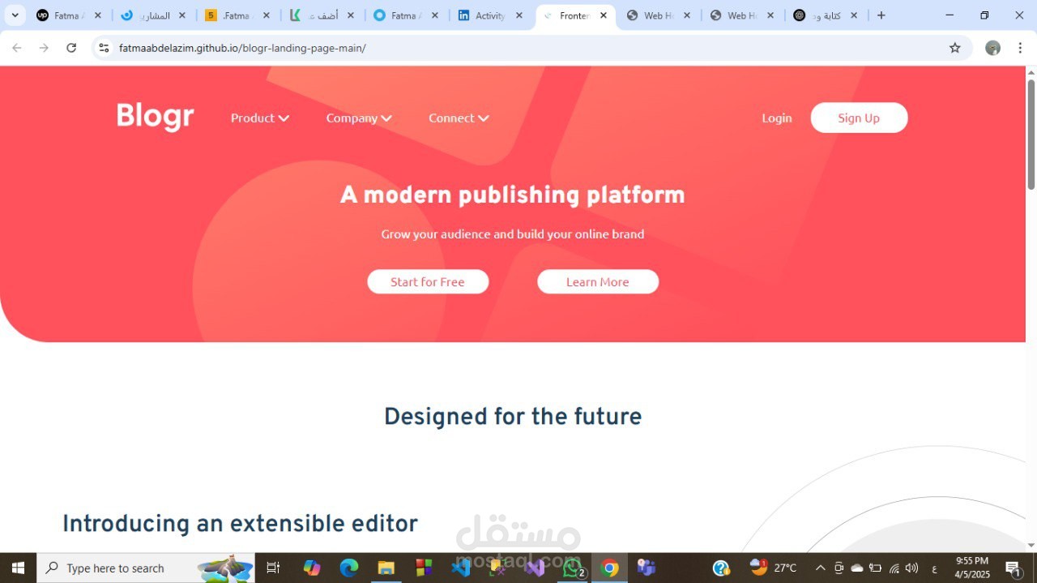Image resolution: width=1037 pixels, height=583 pixels.
Task: Launch WhatsApp from the taskbar
Action: (x=572, y=568)
